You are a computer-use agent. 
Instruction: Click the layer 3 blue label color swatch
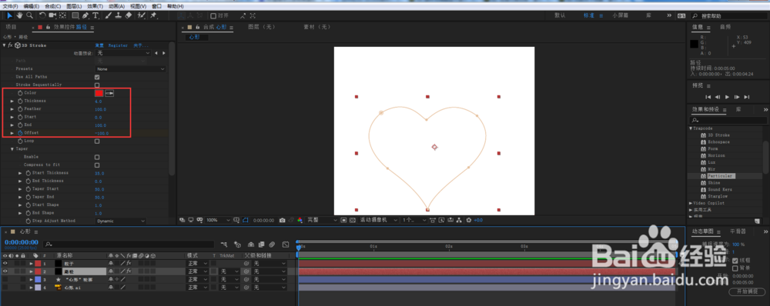pos(38,280)
